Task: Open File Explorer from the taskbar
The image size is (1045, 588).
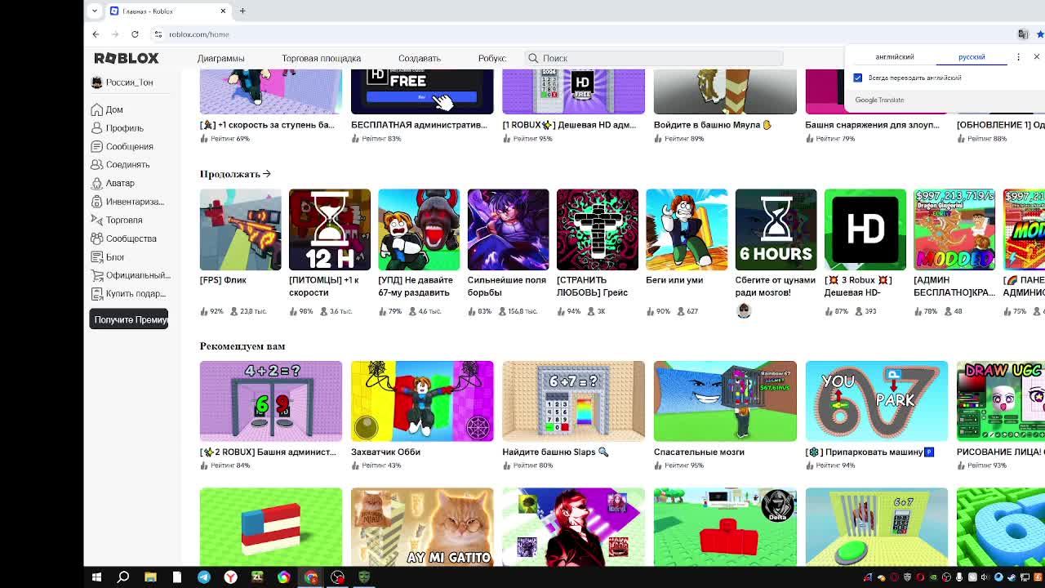Action: pos(150,577)
